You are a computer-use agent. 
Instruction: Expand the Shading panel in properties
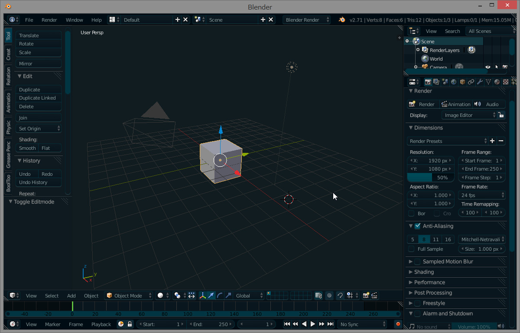[x=424, y=272]
